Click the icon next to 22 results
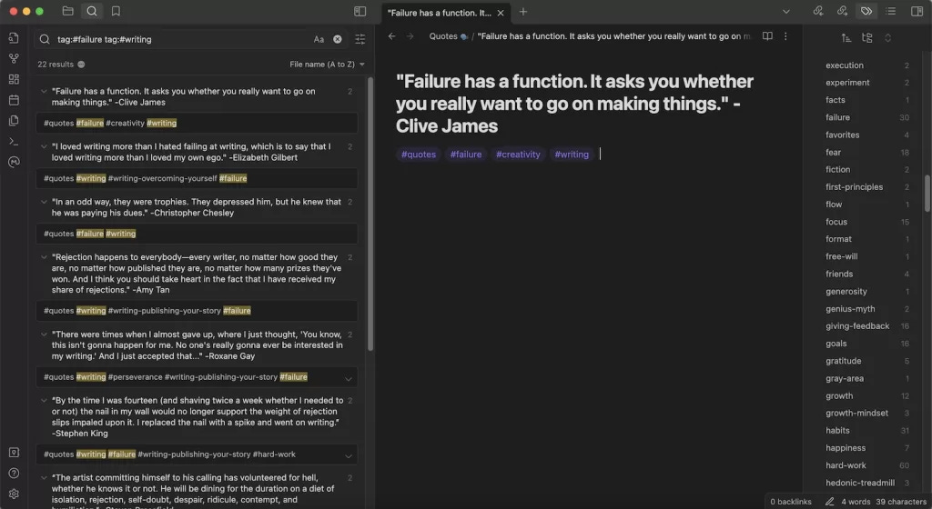This screenshot has width=932, height=509. pos(81,64)
